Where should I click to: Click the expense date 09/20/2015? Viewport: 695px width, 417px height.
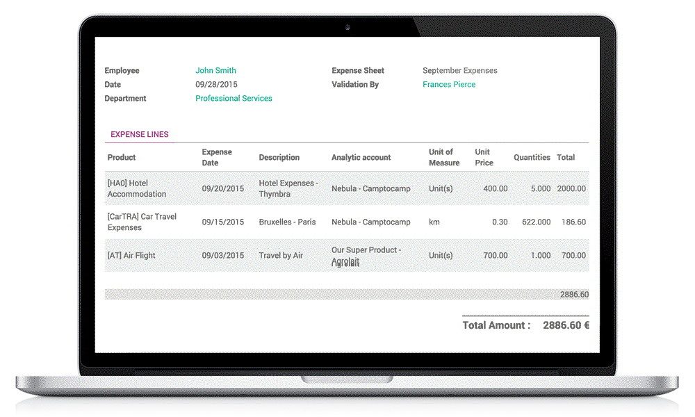point(219,188)
